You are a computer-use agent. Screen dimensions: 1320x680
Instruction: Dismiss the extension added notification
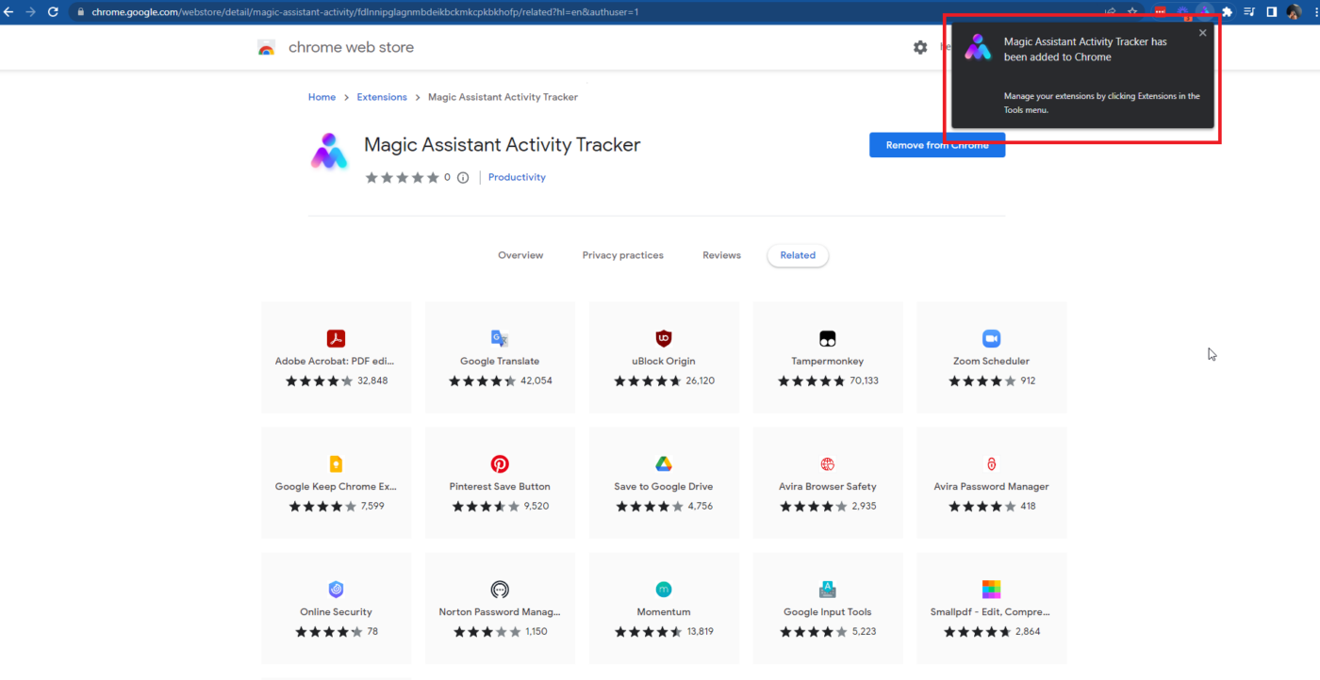tap(1202, 33)
